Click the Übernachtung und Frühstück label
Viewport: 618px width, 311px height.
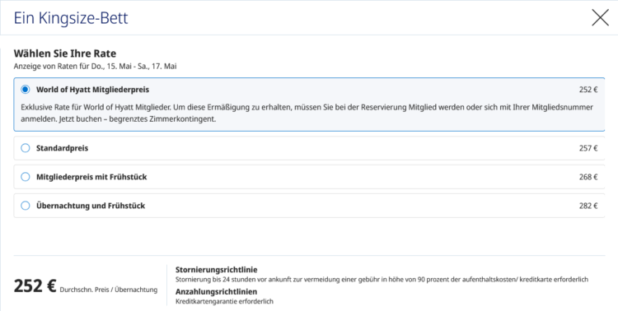(x=91, y=206)
